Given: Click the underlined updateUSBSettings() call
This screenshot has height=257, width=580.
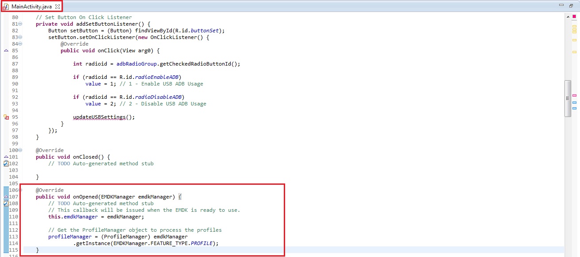Looking at the screenshot, I should [104, 117].
